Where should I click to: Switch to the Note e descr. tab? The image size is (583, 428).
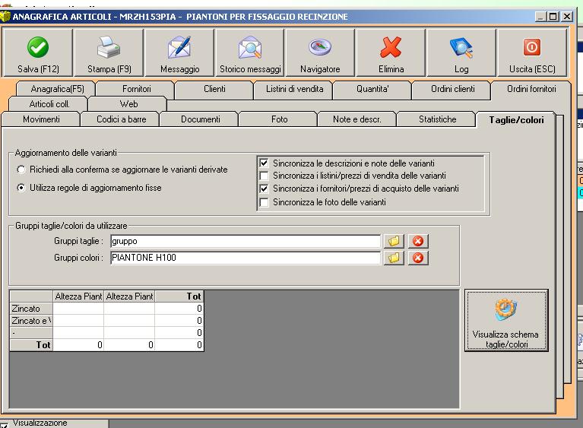(357, 119)
